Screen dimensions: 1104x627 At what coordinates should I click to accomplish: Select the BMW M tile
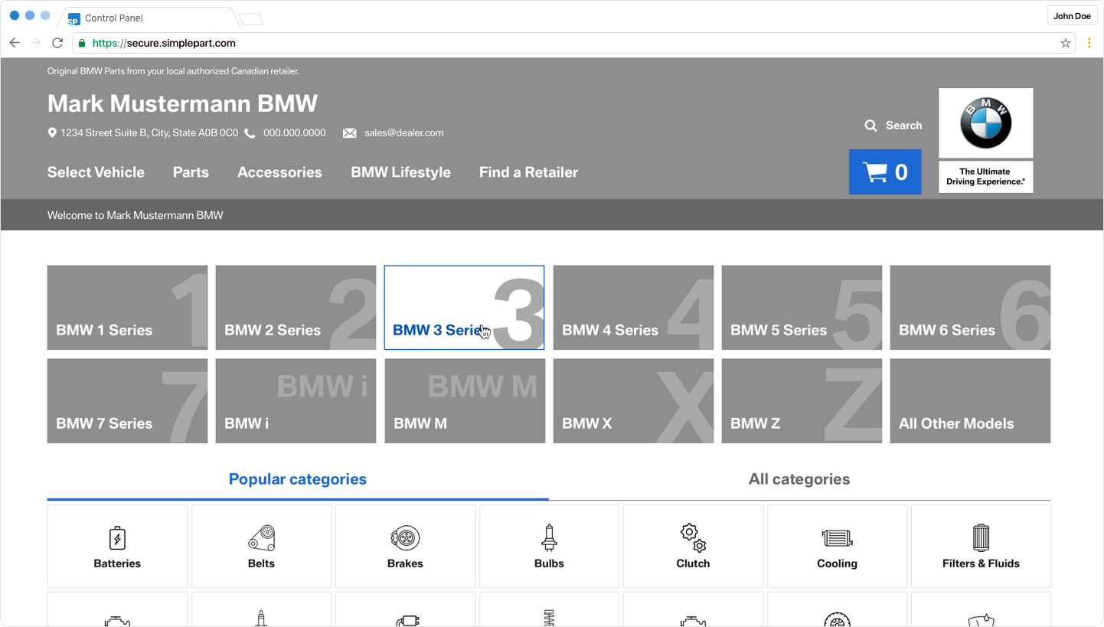pyautogui.click(x=465, y=401)
